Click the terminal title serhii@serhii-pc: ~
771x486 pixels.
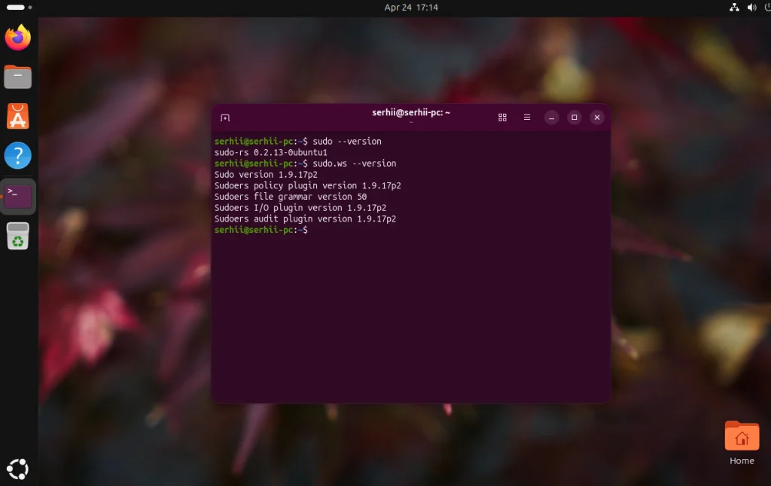point(411,112)
